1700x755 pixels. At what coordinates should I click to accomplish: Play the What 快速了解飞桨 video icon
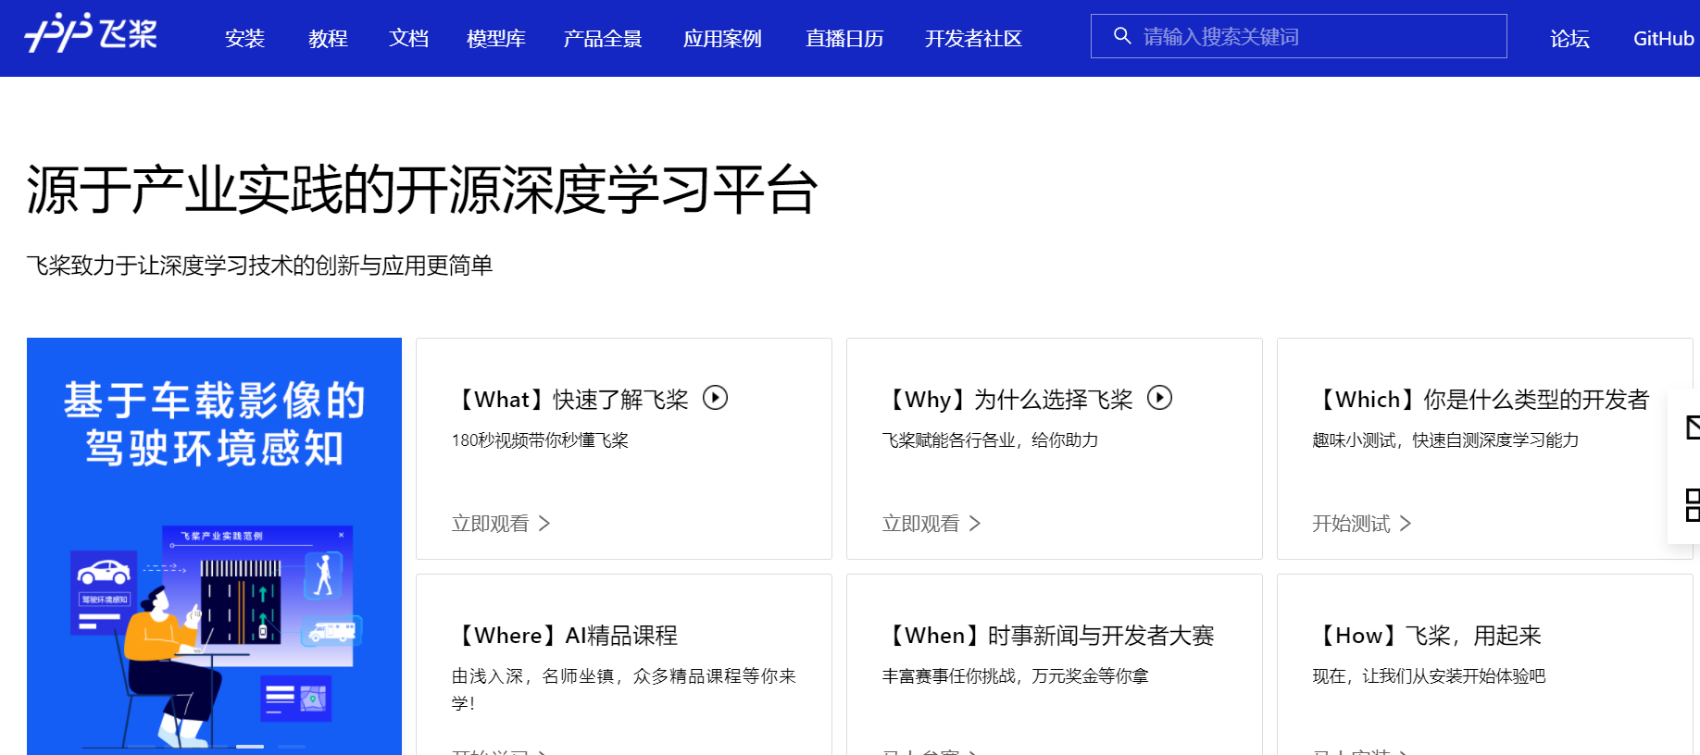click(715, 398)
